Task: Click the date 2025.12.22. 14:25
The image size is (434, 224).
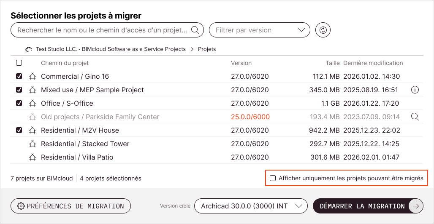Action: pyautogui.click(x=371, y=144)
